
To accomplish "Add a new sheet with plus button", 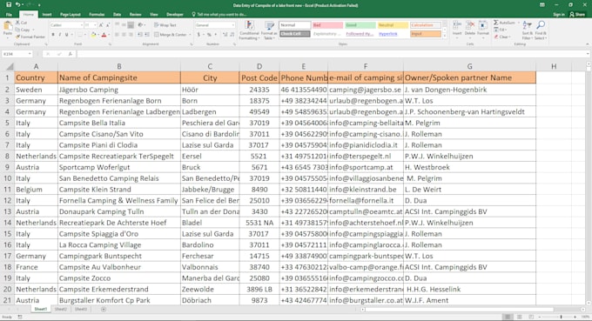I will click(104, 310).
